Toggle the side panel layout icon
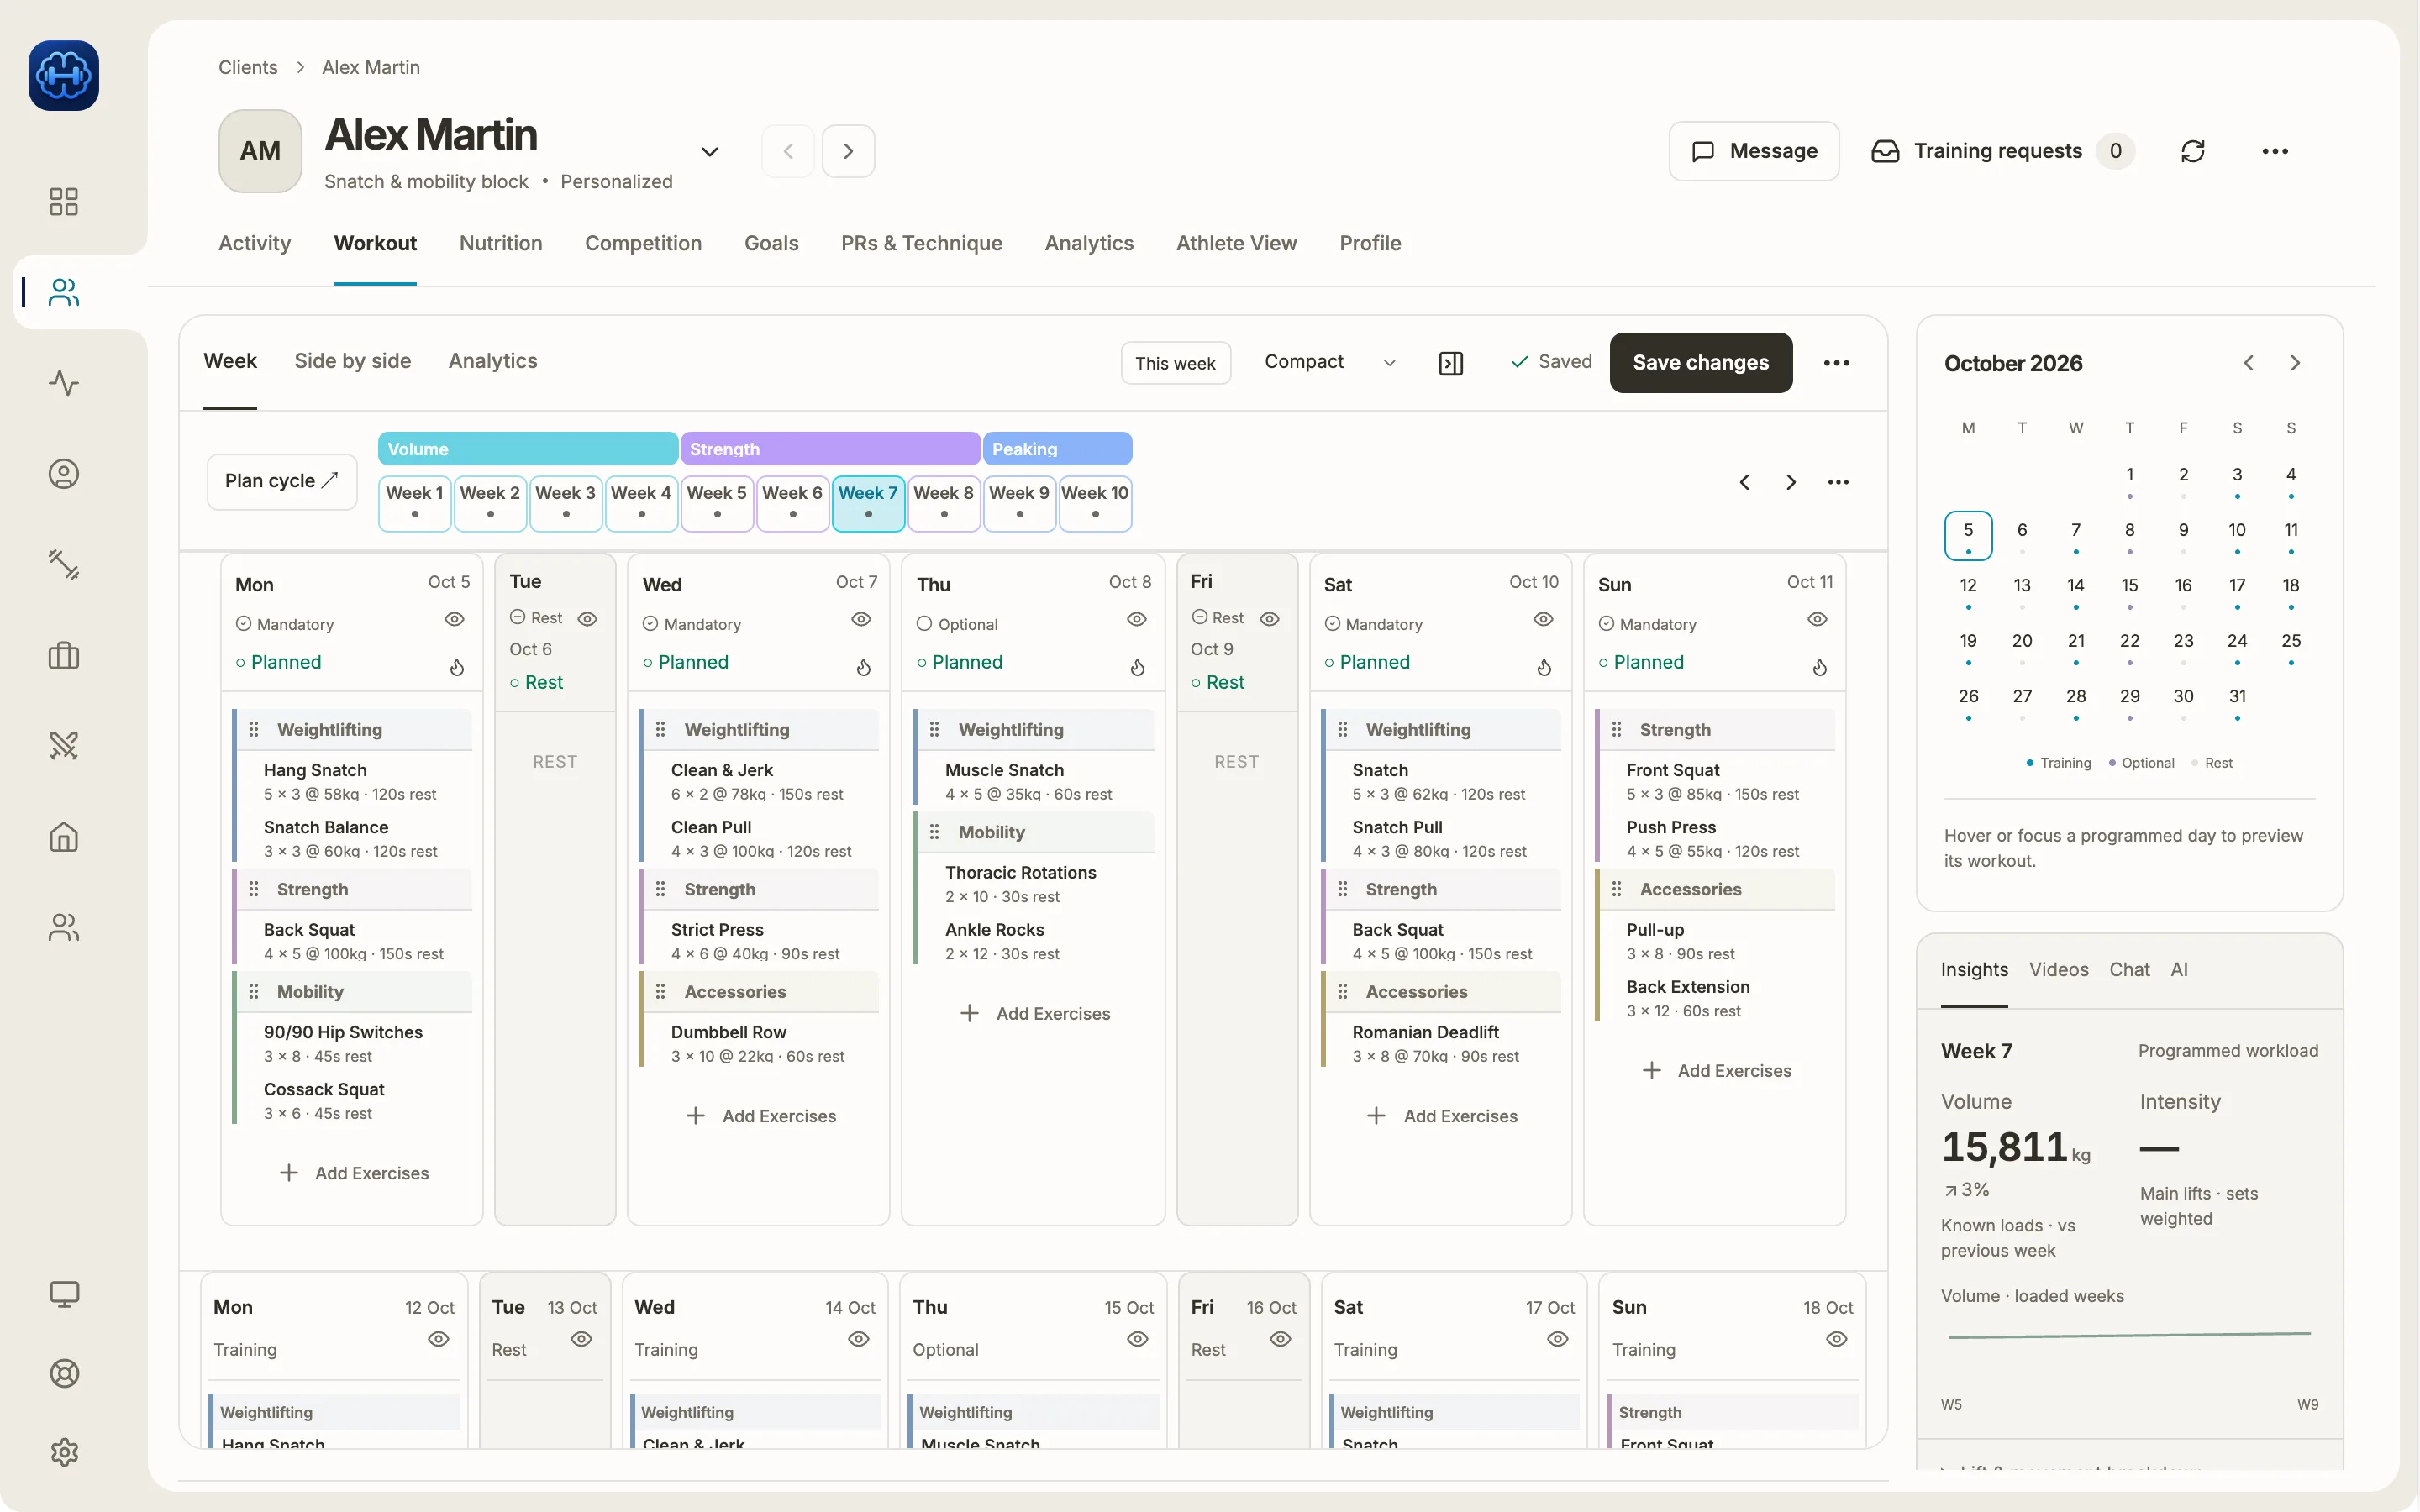 (1450, 363)
